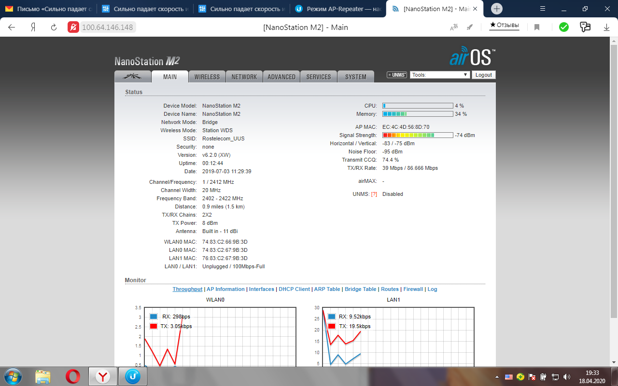The width and height of the screenshot is (618, 386).
Task: Click the red TX swatch in LAN1 legend
Action: point(332,326)
